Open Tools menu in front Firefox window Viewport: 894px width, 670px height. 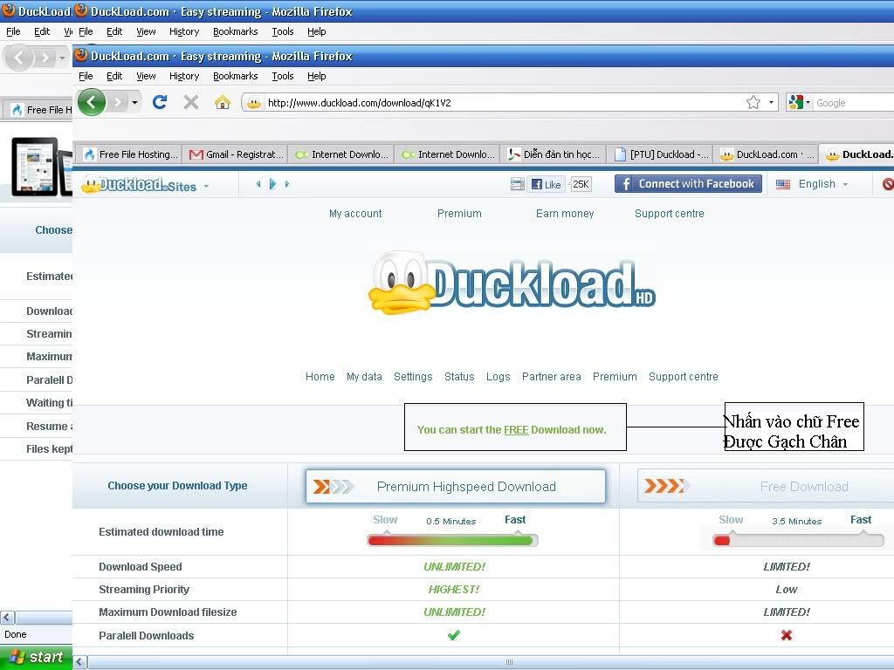283,76
